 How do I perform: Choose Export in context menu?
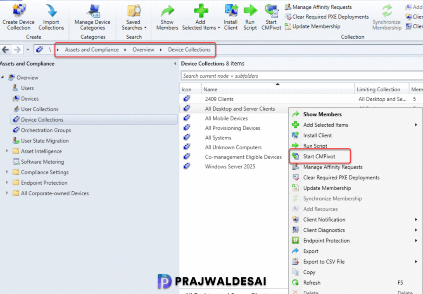(355, 251)
